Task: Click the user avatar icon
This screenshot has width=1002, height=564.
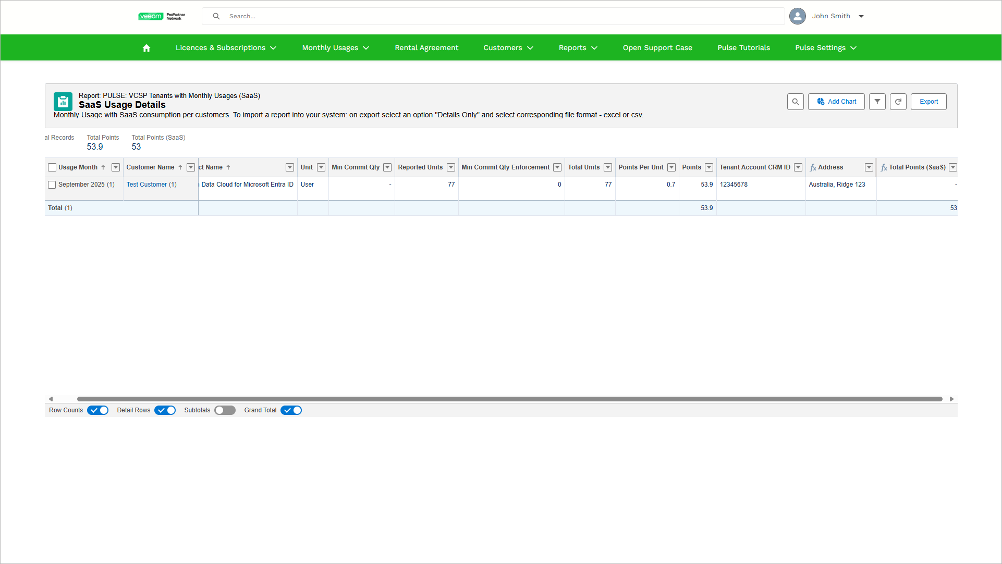Action: click(x=797, y=16)
